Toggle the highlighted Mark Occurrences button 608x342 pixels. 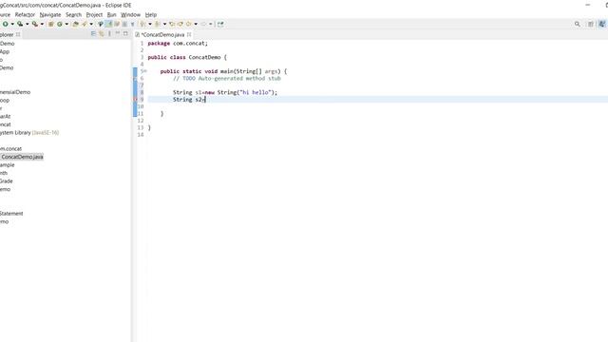(x=109, y=24)
